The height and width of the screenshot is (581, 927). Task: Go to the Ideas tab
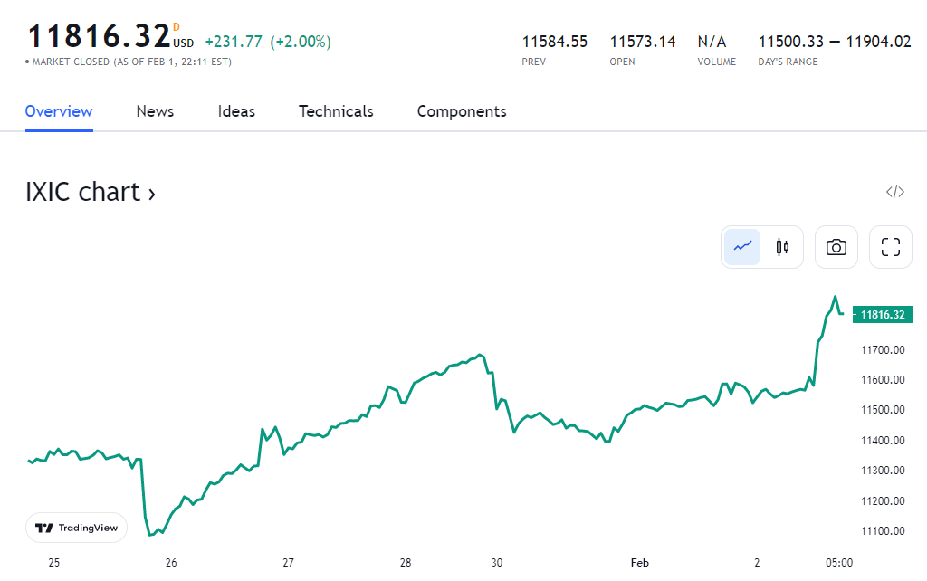coord(236,111)
